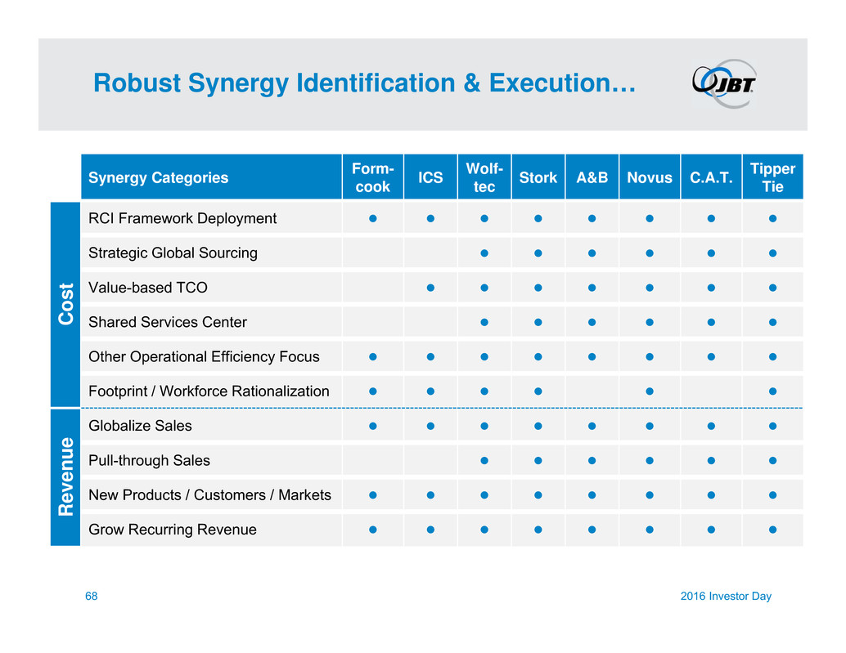Click the Value-based TCO dot under ICS
This screenshot has width=846, height=653.
pyautogui.click(x=430, y=288)
